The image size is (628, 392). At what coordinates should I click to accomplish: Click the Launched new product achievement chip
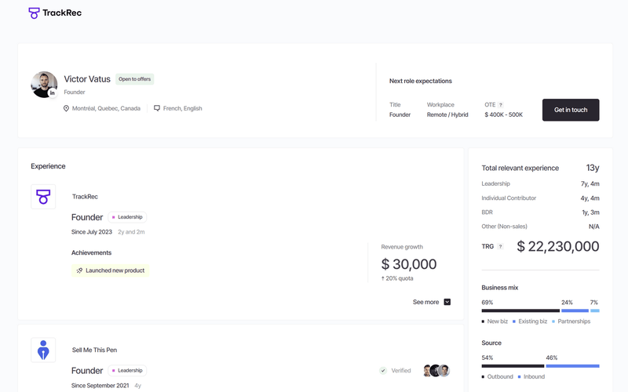(110, 270)
